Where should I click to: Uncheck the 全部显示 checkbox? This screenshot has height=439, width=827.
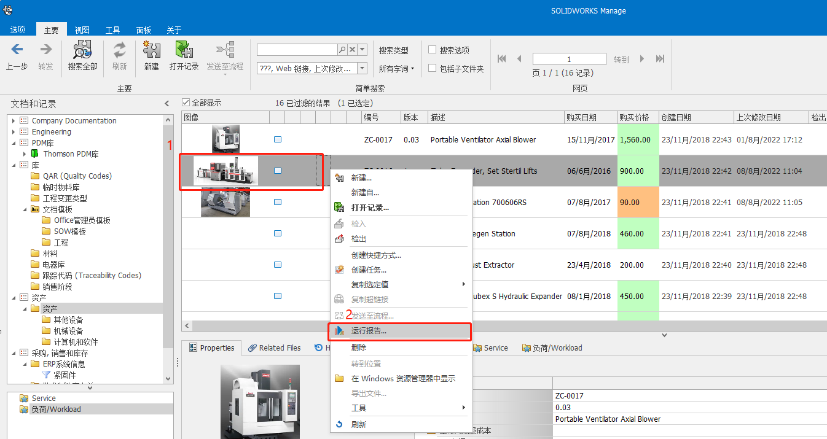(186, 103)
